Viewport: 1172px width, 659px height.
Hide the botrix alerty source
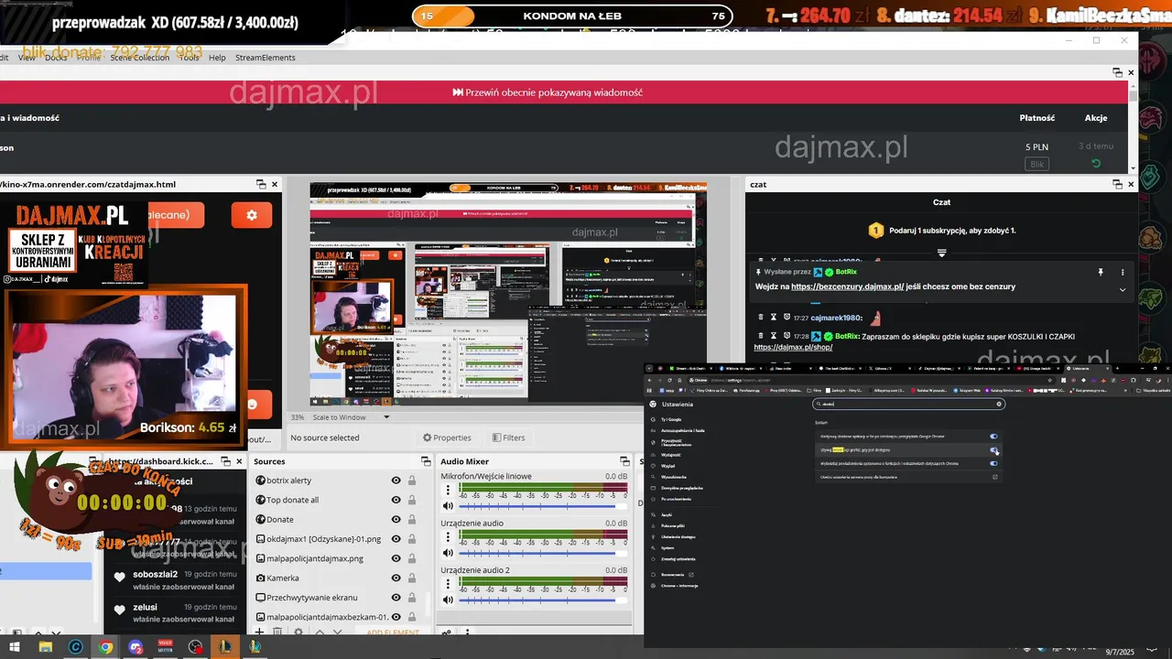click(x=396, y=481)
